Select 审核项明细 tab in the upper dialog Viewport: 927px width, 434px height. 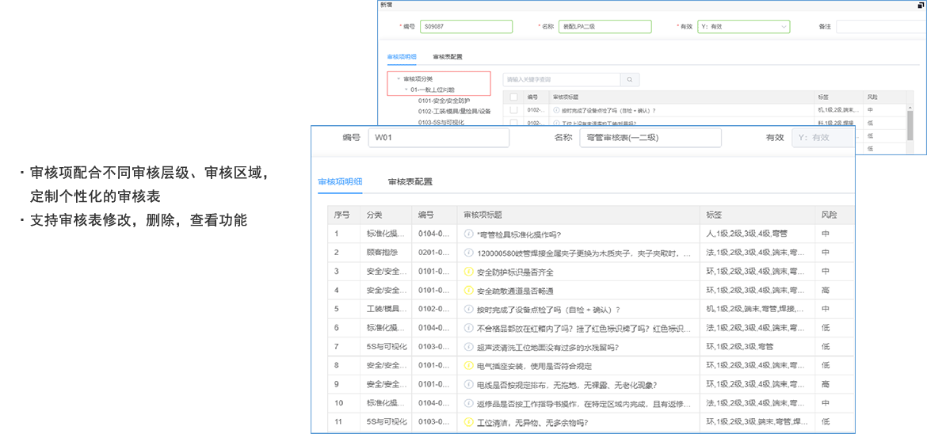click(402, 57)
